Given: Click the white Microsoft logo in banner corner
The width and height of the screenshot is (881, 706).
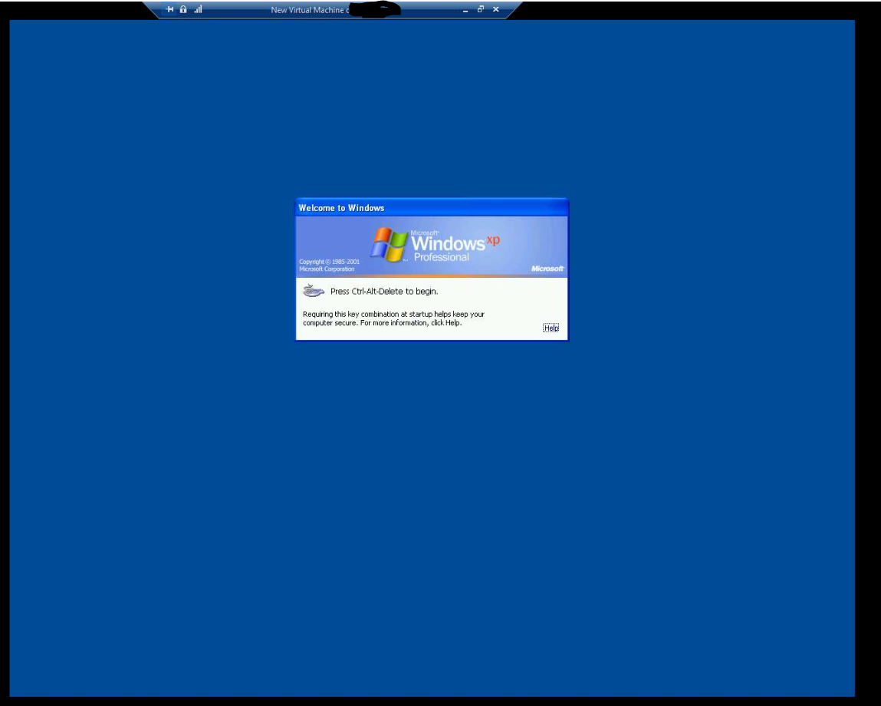Looking at the screenshot, I should point(547,269).
